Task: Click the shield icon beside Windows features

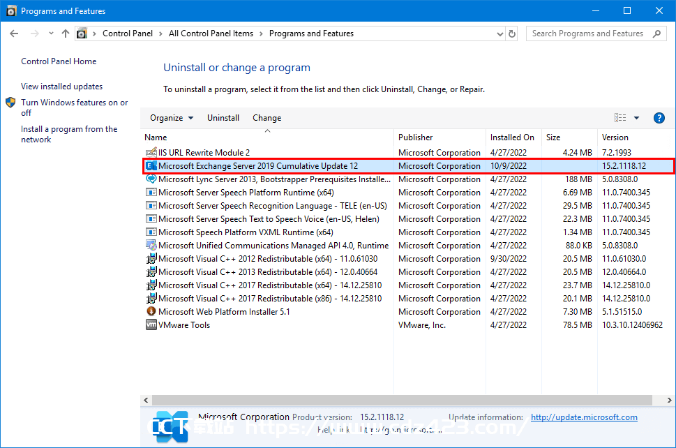Action: coord(10,103)
